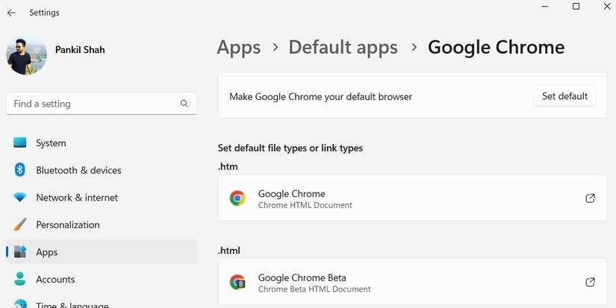
Task: Open Time & language settings
Action: pos(72,304)
